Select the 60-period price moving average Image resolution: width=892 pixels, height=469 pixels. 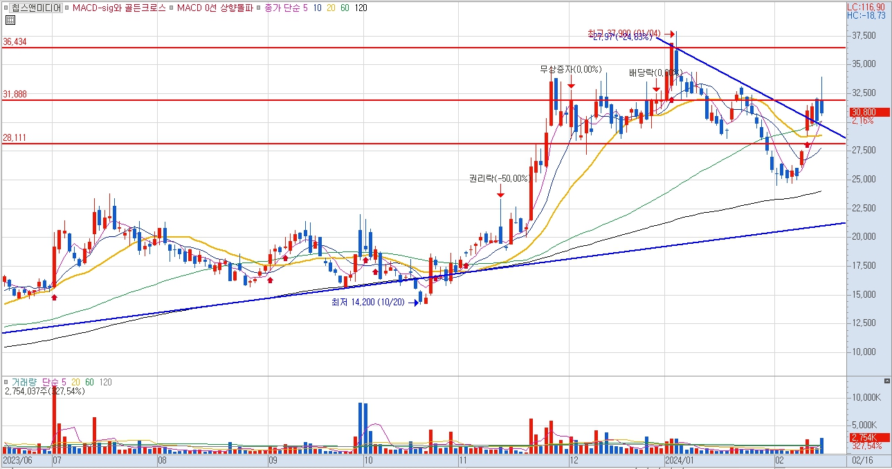(345, 8)
